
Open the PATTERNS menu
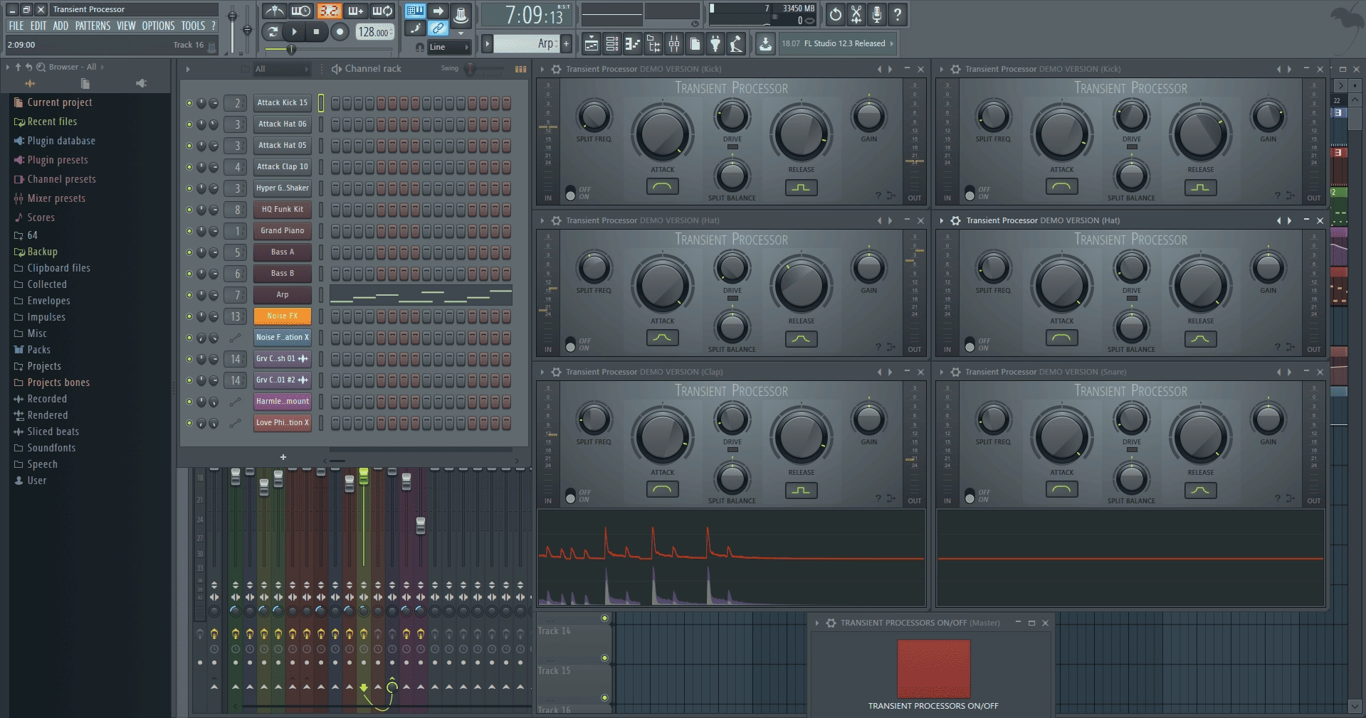pyautogui.click(x=93, y=26)
